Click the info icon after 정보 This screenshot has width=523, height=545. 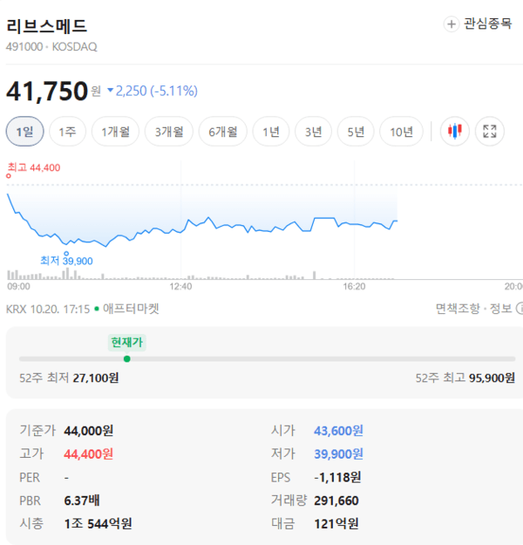(x=520, y=309)
